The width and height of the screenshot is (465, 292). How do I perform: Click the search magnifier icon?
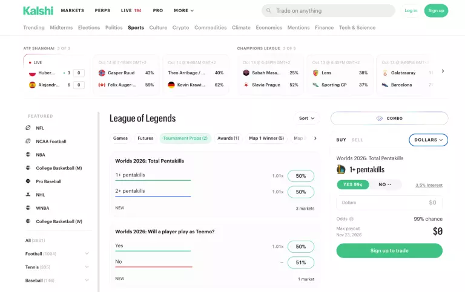pyautogui.click(x=269, y=11)
